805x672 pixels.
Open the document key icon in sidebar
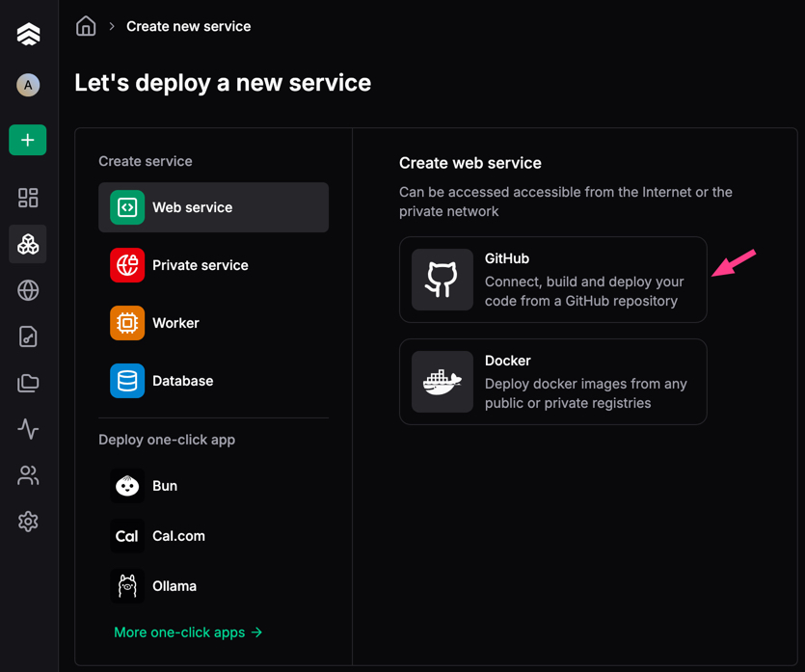pos(28,336)
